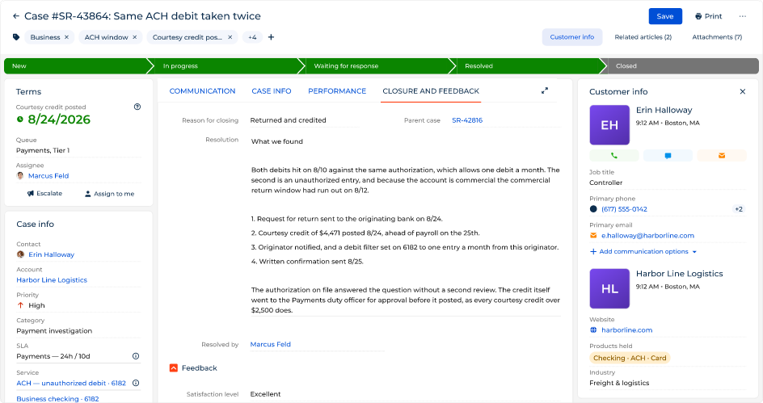The width and height of the screenshot is (763, 403).
Task: Remove the Business tag
Action: coord(66,37)
